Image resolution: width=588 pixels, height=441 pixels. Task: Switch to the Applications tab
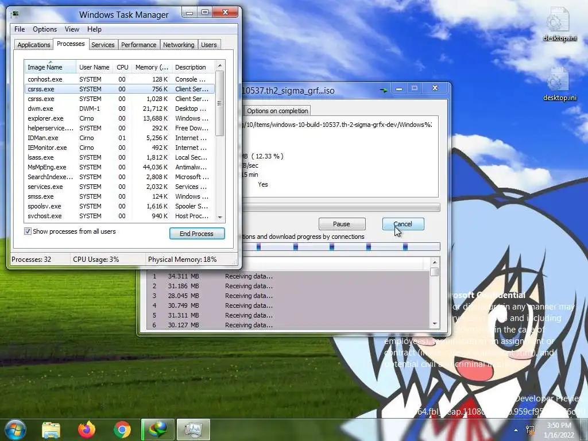(x=34, y=45)
